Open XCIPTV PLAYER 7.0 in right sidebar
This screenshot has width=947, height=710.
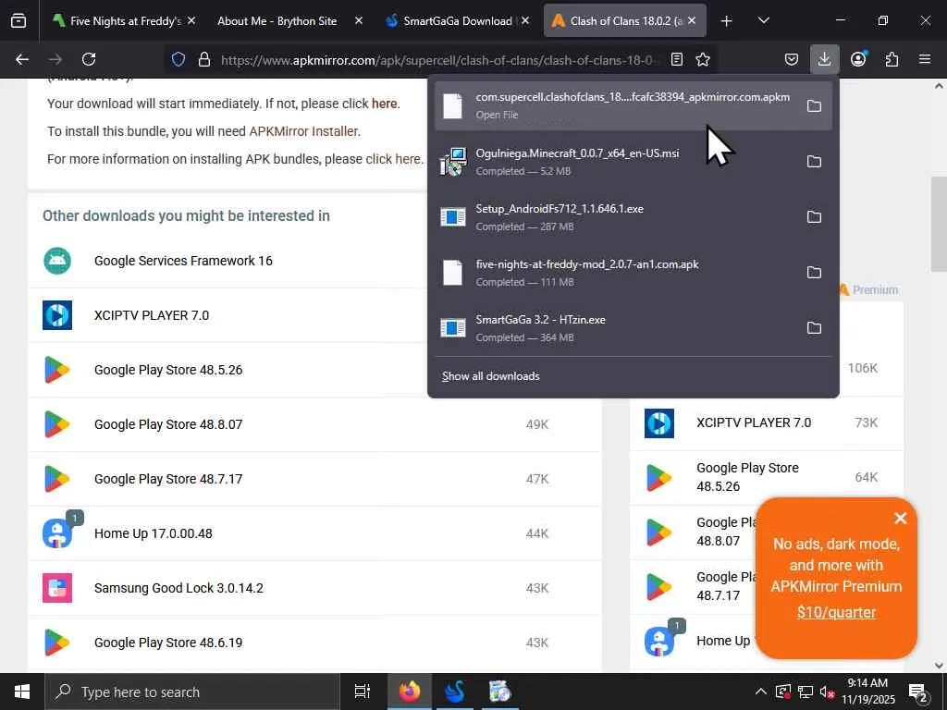point(753,422)
